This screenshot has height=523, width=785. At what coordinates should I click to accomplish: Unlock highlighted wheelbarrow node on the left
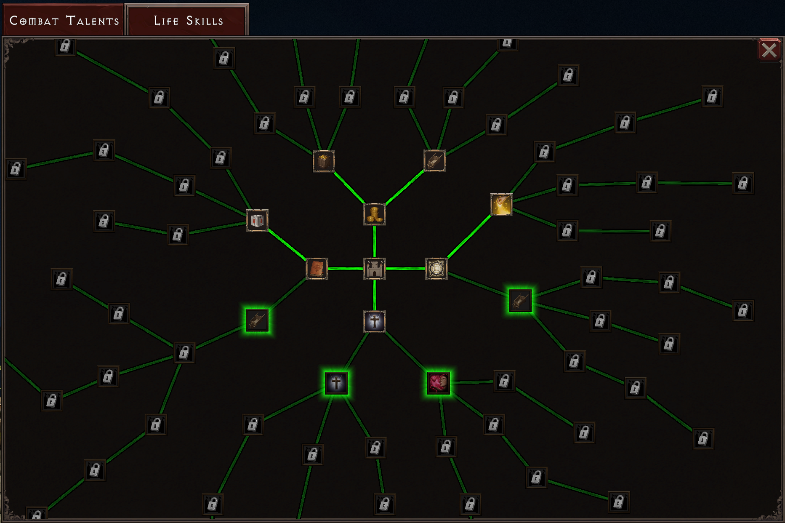257,320
